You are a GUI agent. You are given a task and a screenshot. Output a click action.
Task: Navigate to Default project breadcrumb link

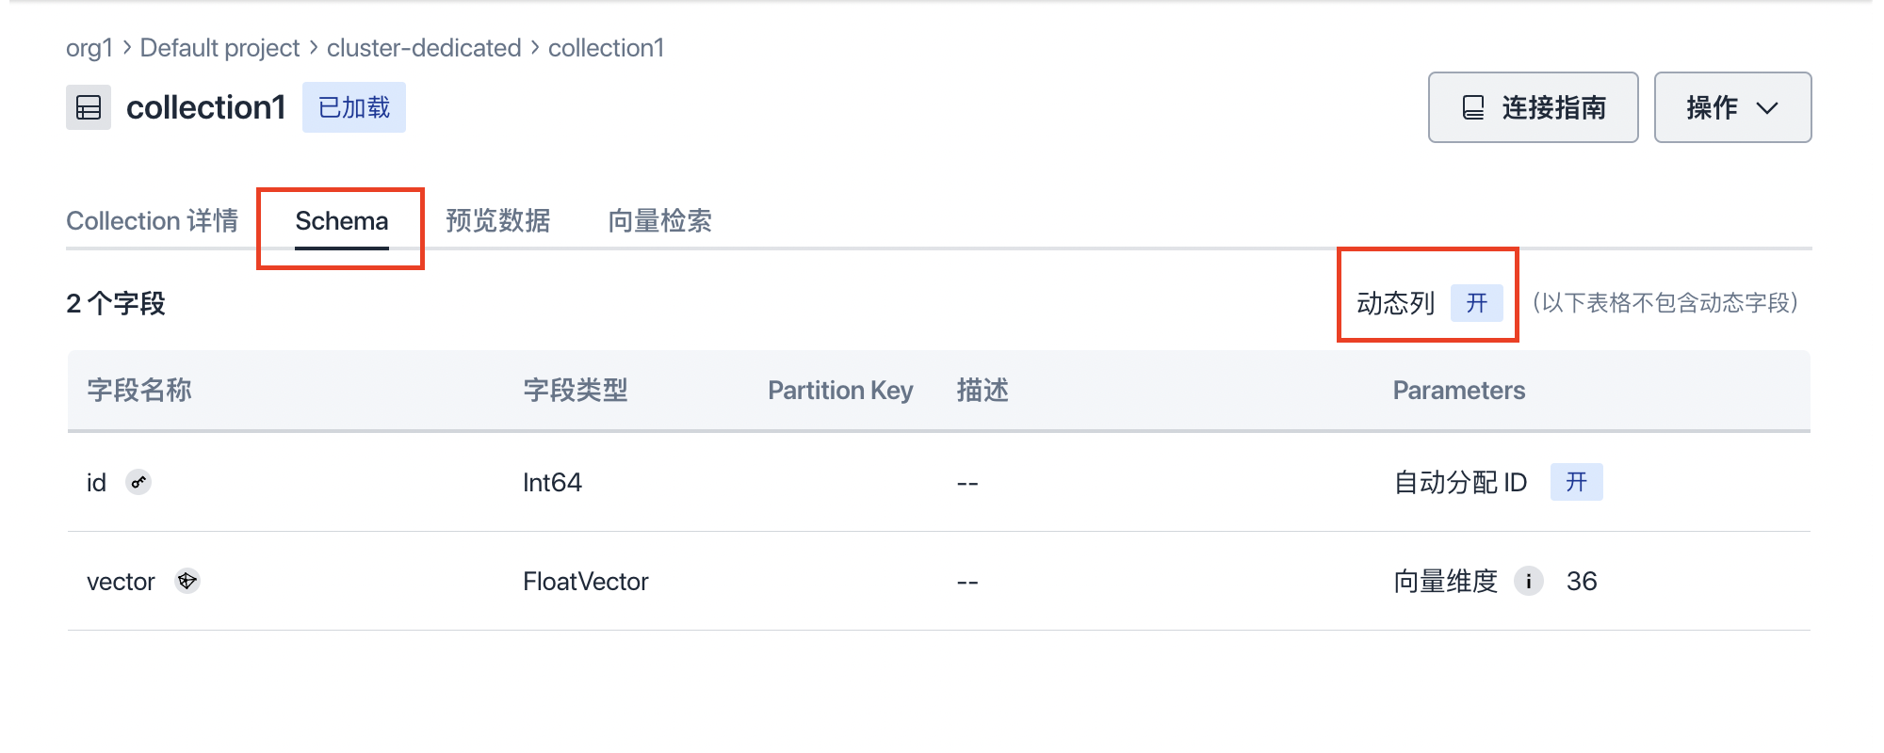coord(219,48)
